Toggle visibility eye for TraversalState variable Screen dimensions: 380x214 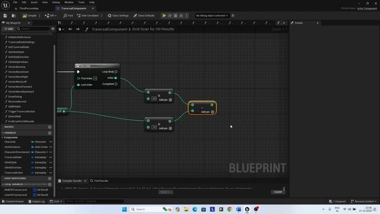pyautogui.click(x=50, y=157)
